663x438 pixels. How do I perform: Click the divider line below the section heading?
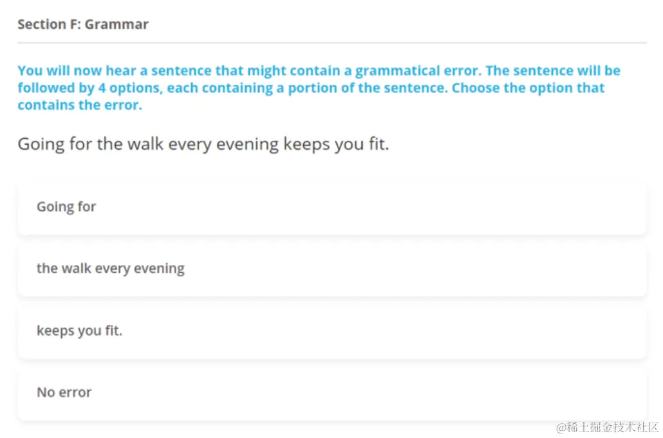click(x=331, y=43)
